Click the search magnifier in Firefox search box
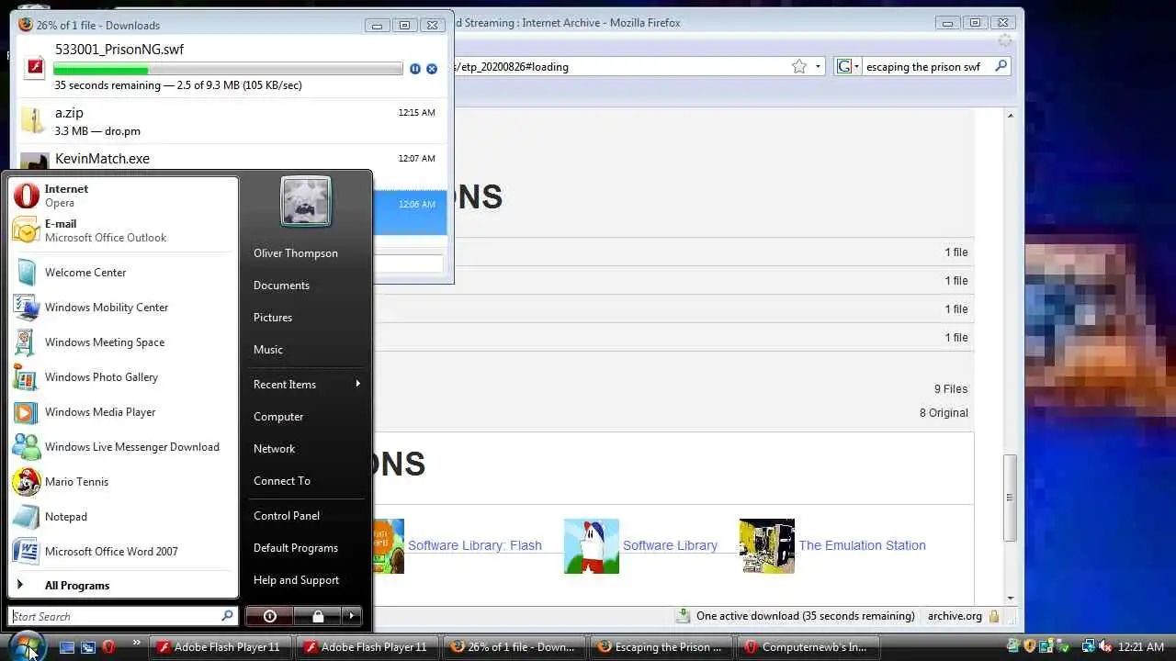 [1001, 66]
